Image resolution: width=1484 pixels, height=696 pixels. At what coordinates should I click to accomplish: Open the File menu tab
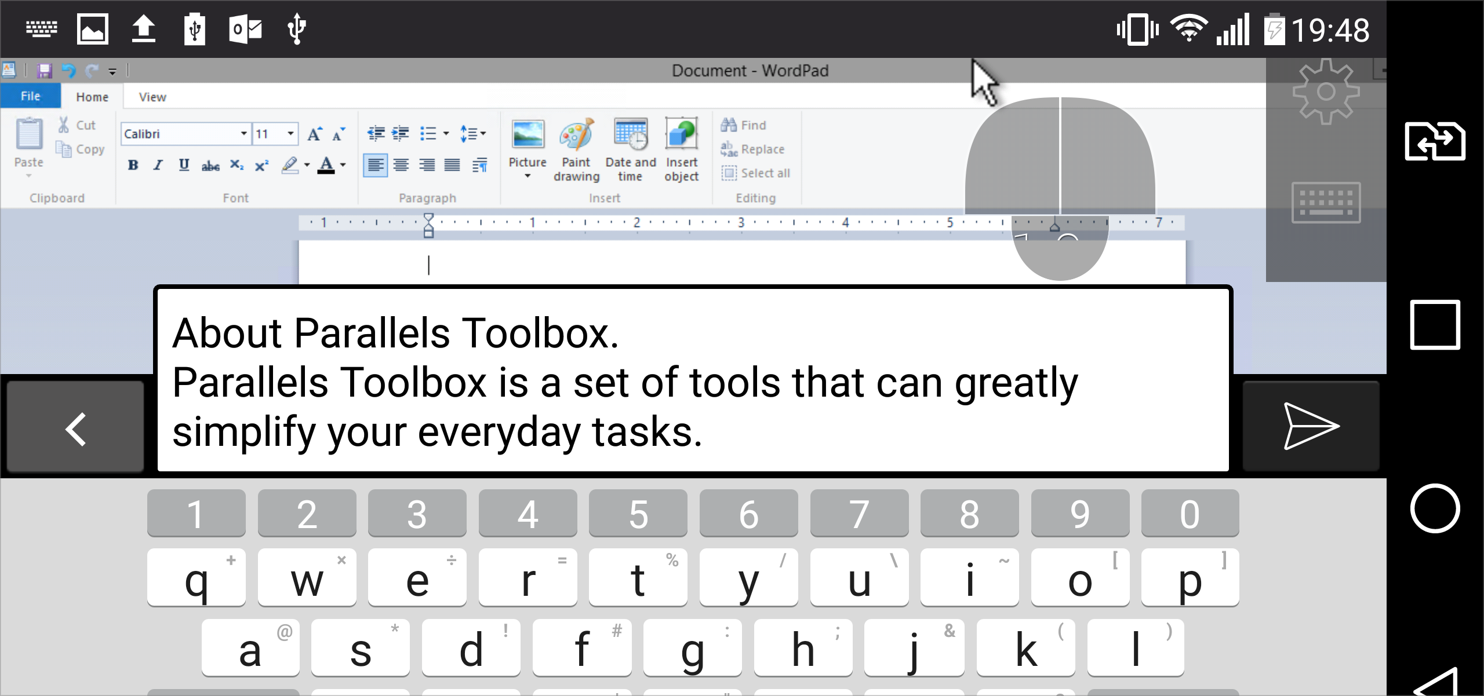[30, 96]
